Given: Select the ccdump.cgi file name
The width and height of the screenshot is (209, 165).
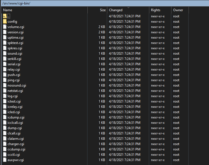Looking at the screenshot, I should [17, 150].
